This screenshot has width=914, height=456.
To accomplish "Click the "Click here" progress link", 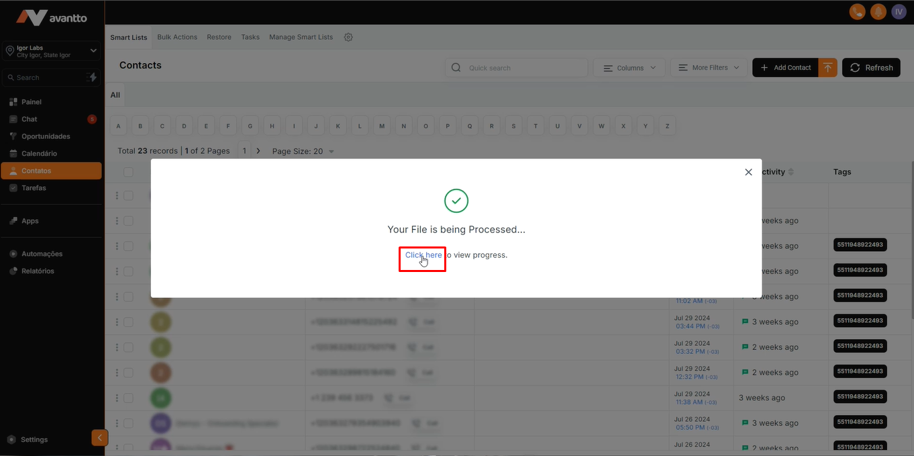I will (x=423, y=255).
